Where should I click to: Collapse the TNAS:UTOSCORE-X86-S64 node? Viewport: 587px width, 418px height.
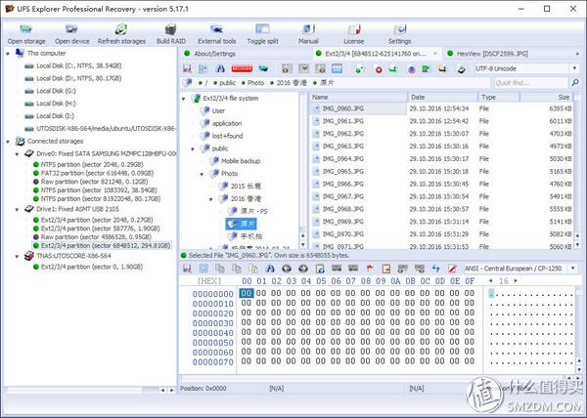click(x=17, y=256)
